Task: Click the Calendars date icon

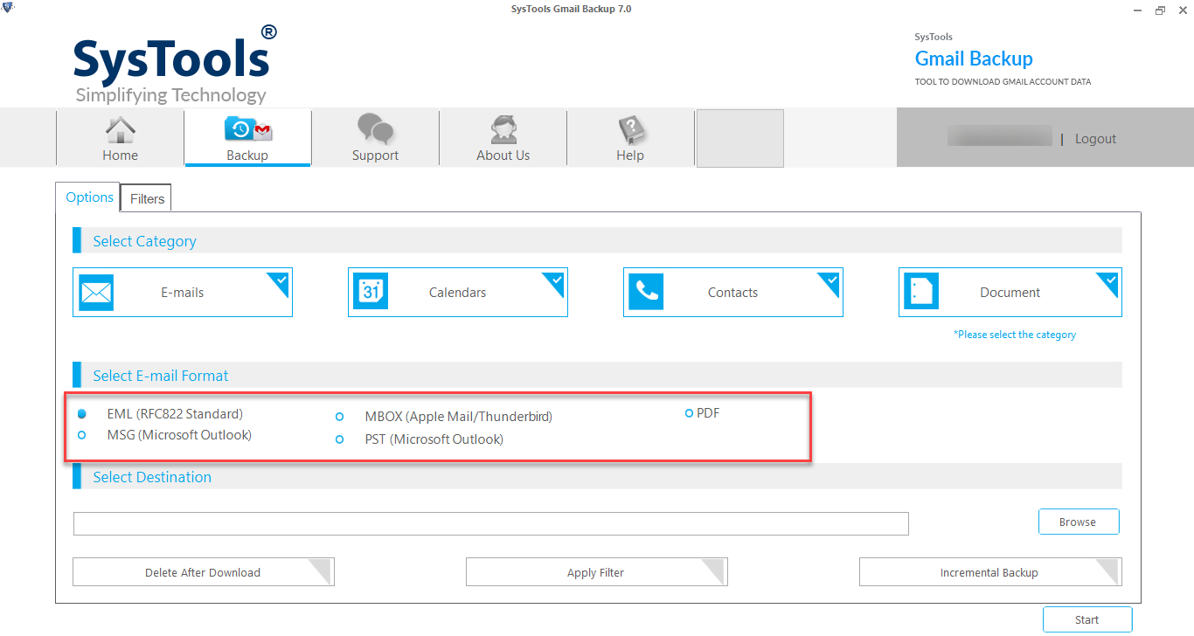Action: tap(370, 293)
